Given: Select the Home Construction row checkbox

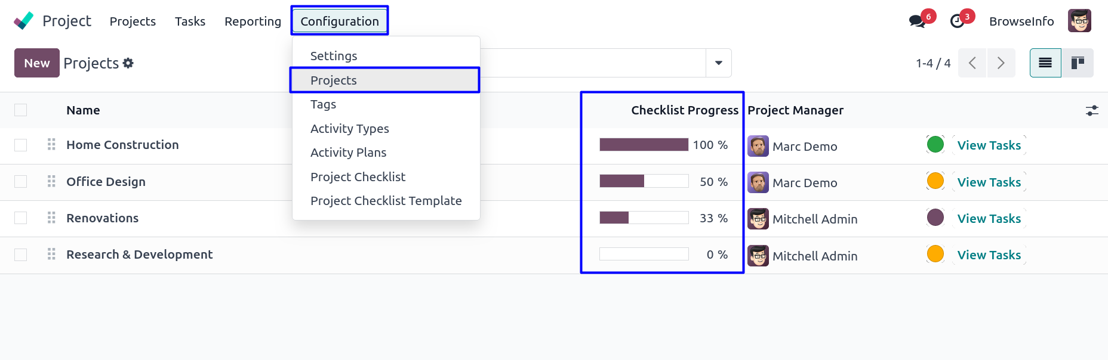Looking at the screenshot, I should tap(21, 145).
